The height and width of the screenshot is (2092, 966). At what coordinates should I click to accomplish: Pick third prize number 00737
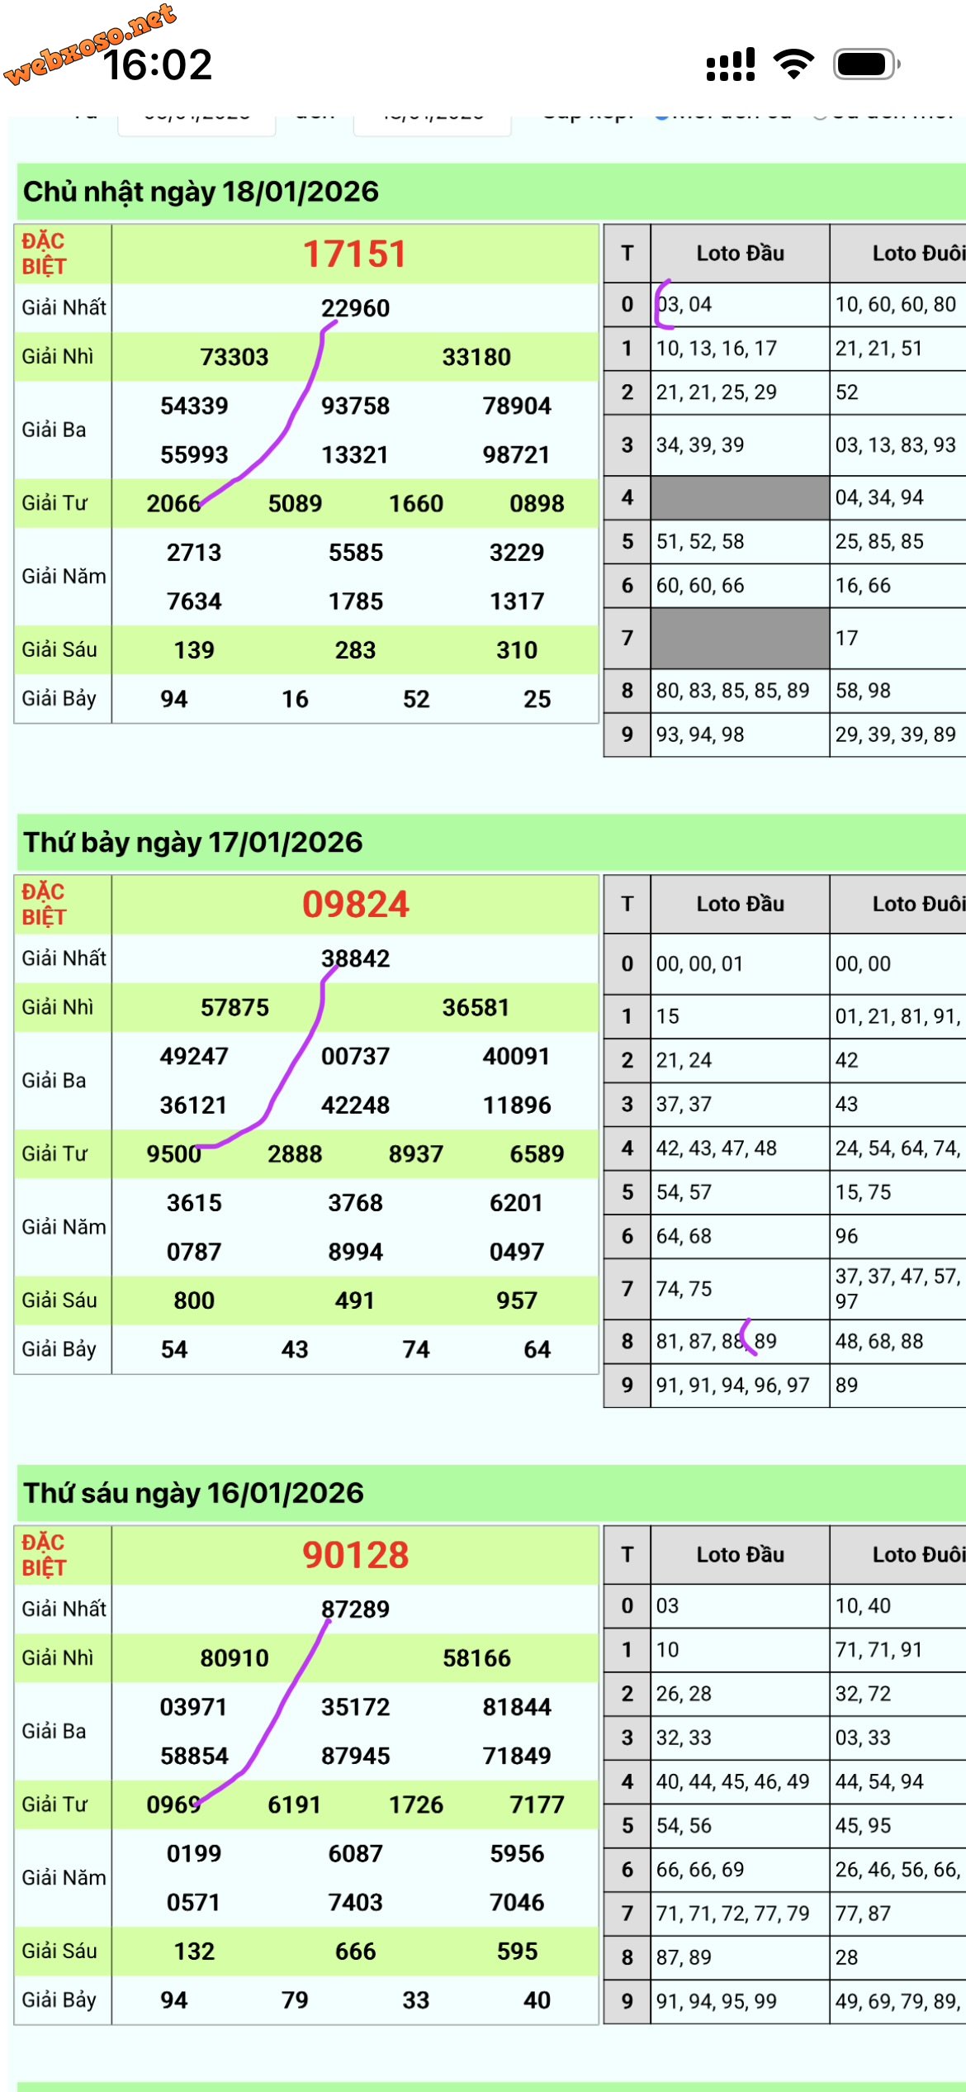click(x=355, y=1056)
